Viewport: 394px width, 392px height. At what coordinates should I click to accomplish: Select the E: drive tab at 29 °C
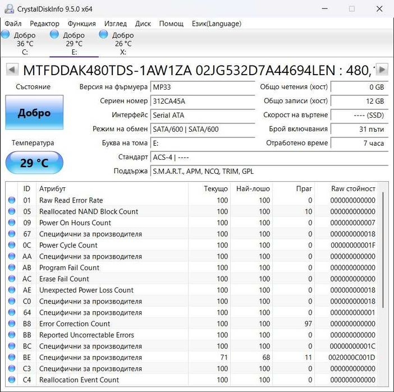pyautogui.click(x=74, y=43)
